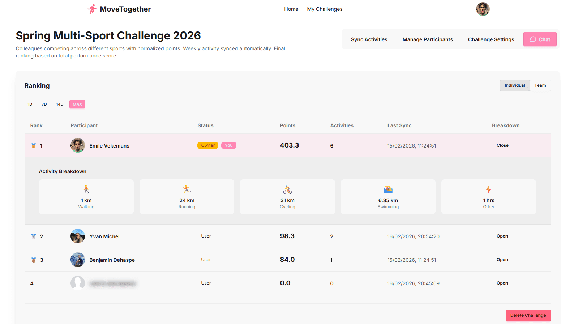Click the chat bubble icon on the Chat button
Image resolution: width=561 pixels, height=324 pixels.
(x=533, y=39)
